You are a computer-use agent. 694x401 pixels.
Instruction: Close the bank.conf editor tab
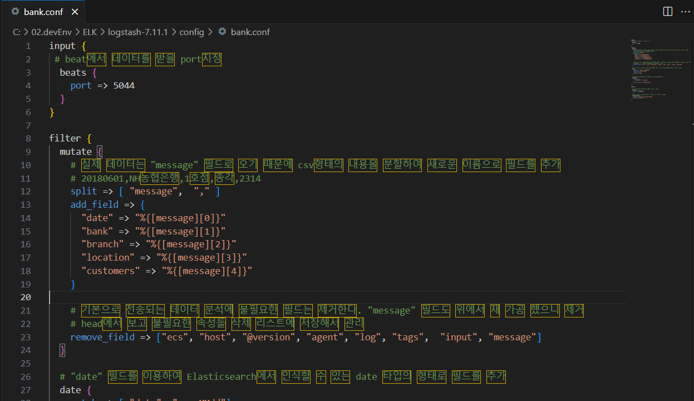click(75, 12)
